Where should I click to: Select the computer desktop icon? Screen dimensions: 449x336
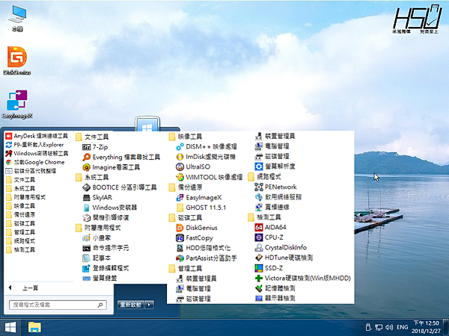(17, 18)
